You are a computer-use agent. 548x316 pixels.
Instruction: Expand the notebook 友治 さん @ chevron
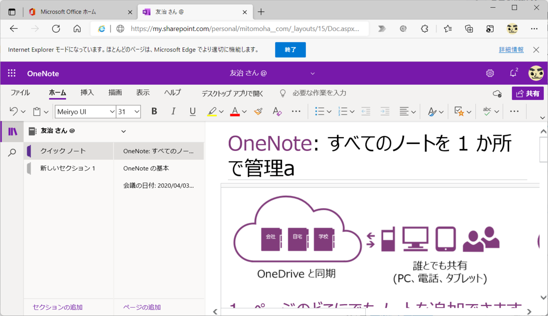click(x=123, y=131)
